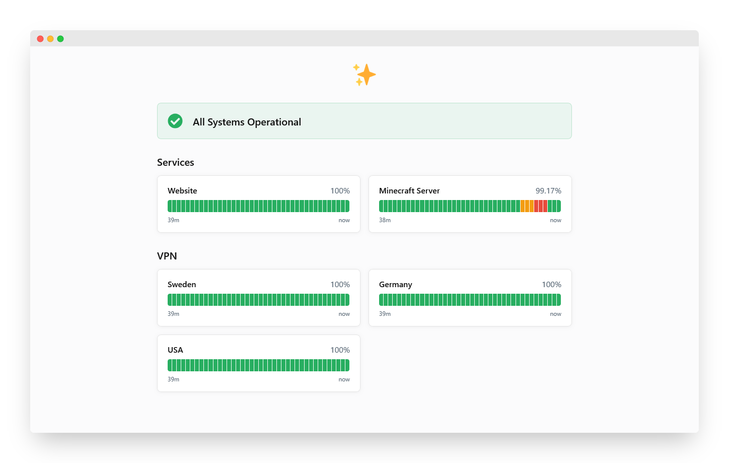Close the window with the red button
This screenshot has height=463, width=729.
point(40,39)
